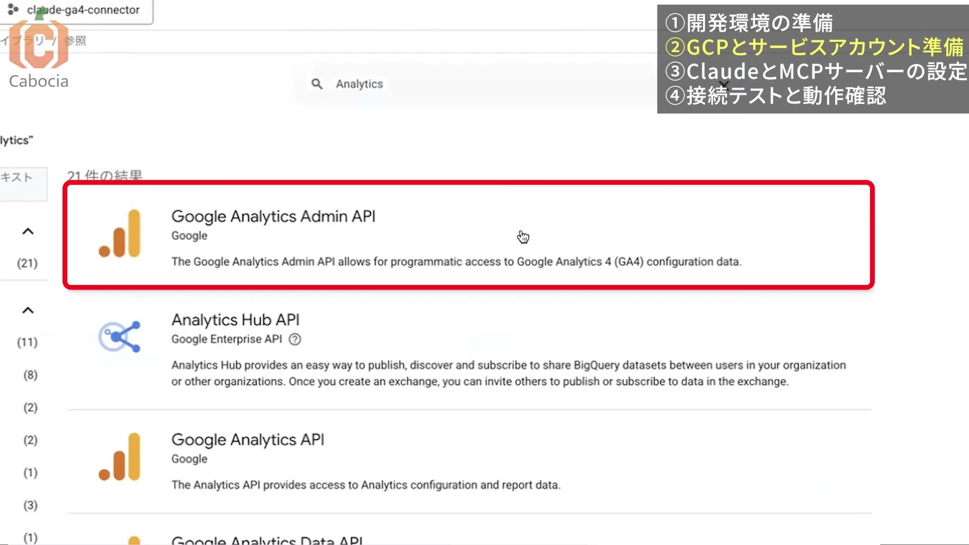This screenshot has width=969, height=545.
Task: Click the Cabocia logo
Action: 39,53
